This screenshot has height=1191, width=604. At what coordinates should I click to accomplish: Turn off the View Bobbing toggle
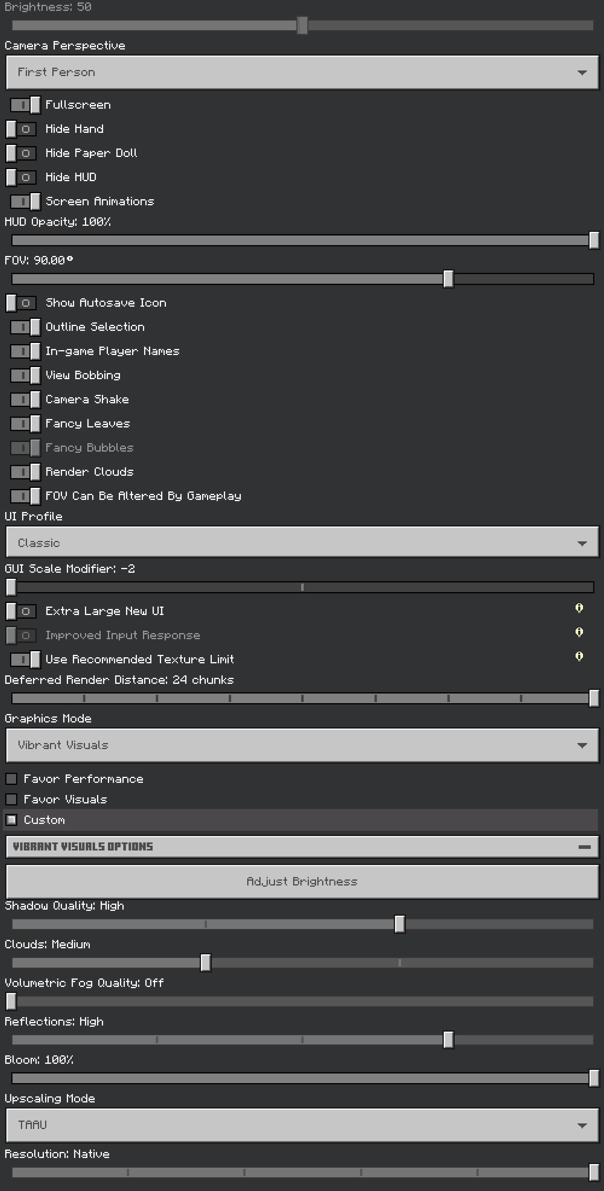(25, 376)
